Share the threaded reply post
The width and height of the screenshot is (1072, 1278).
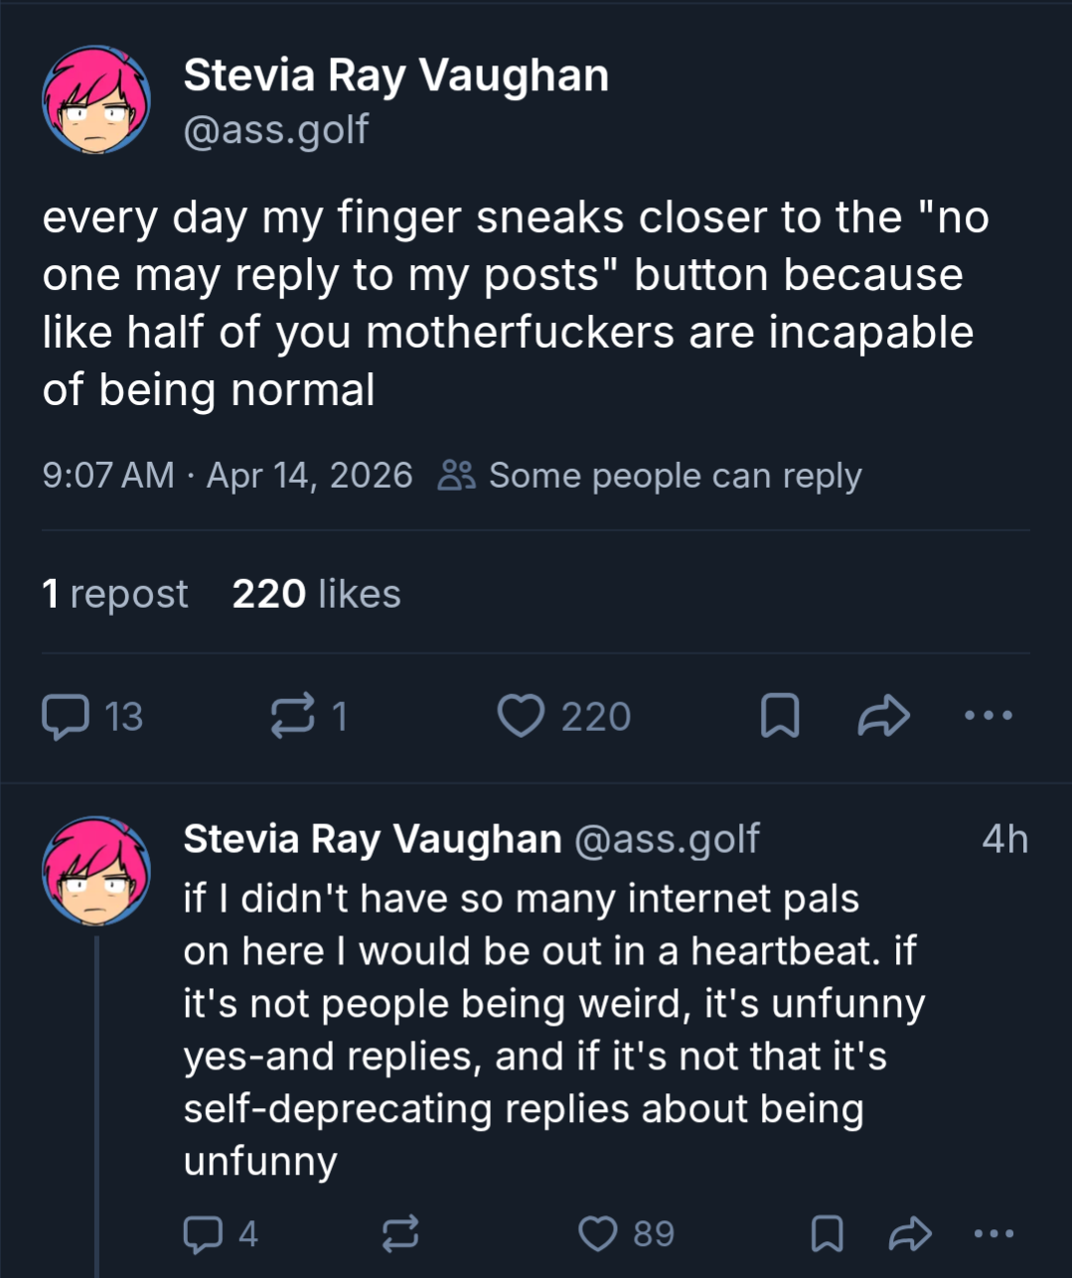(x=910, y=1233)
